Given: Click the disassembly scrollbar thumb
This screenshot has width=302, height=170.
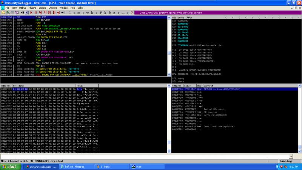Looking at the screenshot, I should click(x=169, y=53).
